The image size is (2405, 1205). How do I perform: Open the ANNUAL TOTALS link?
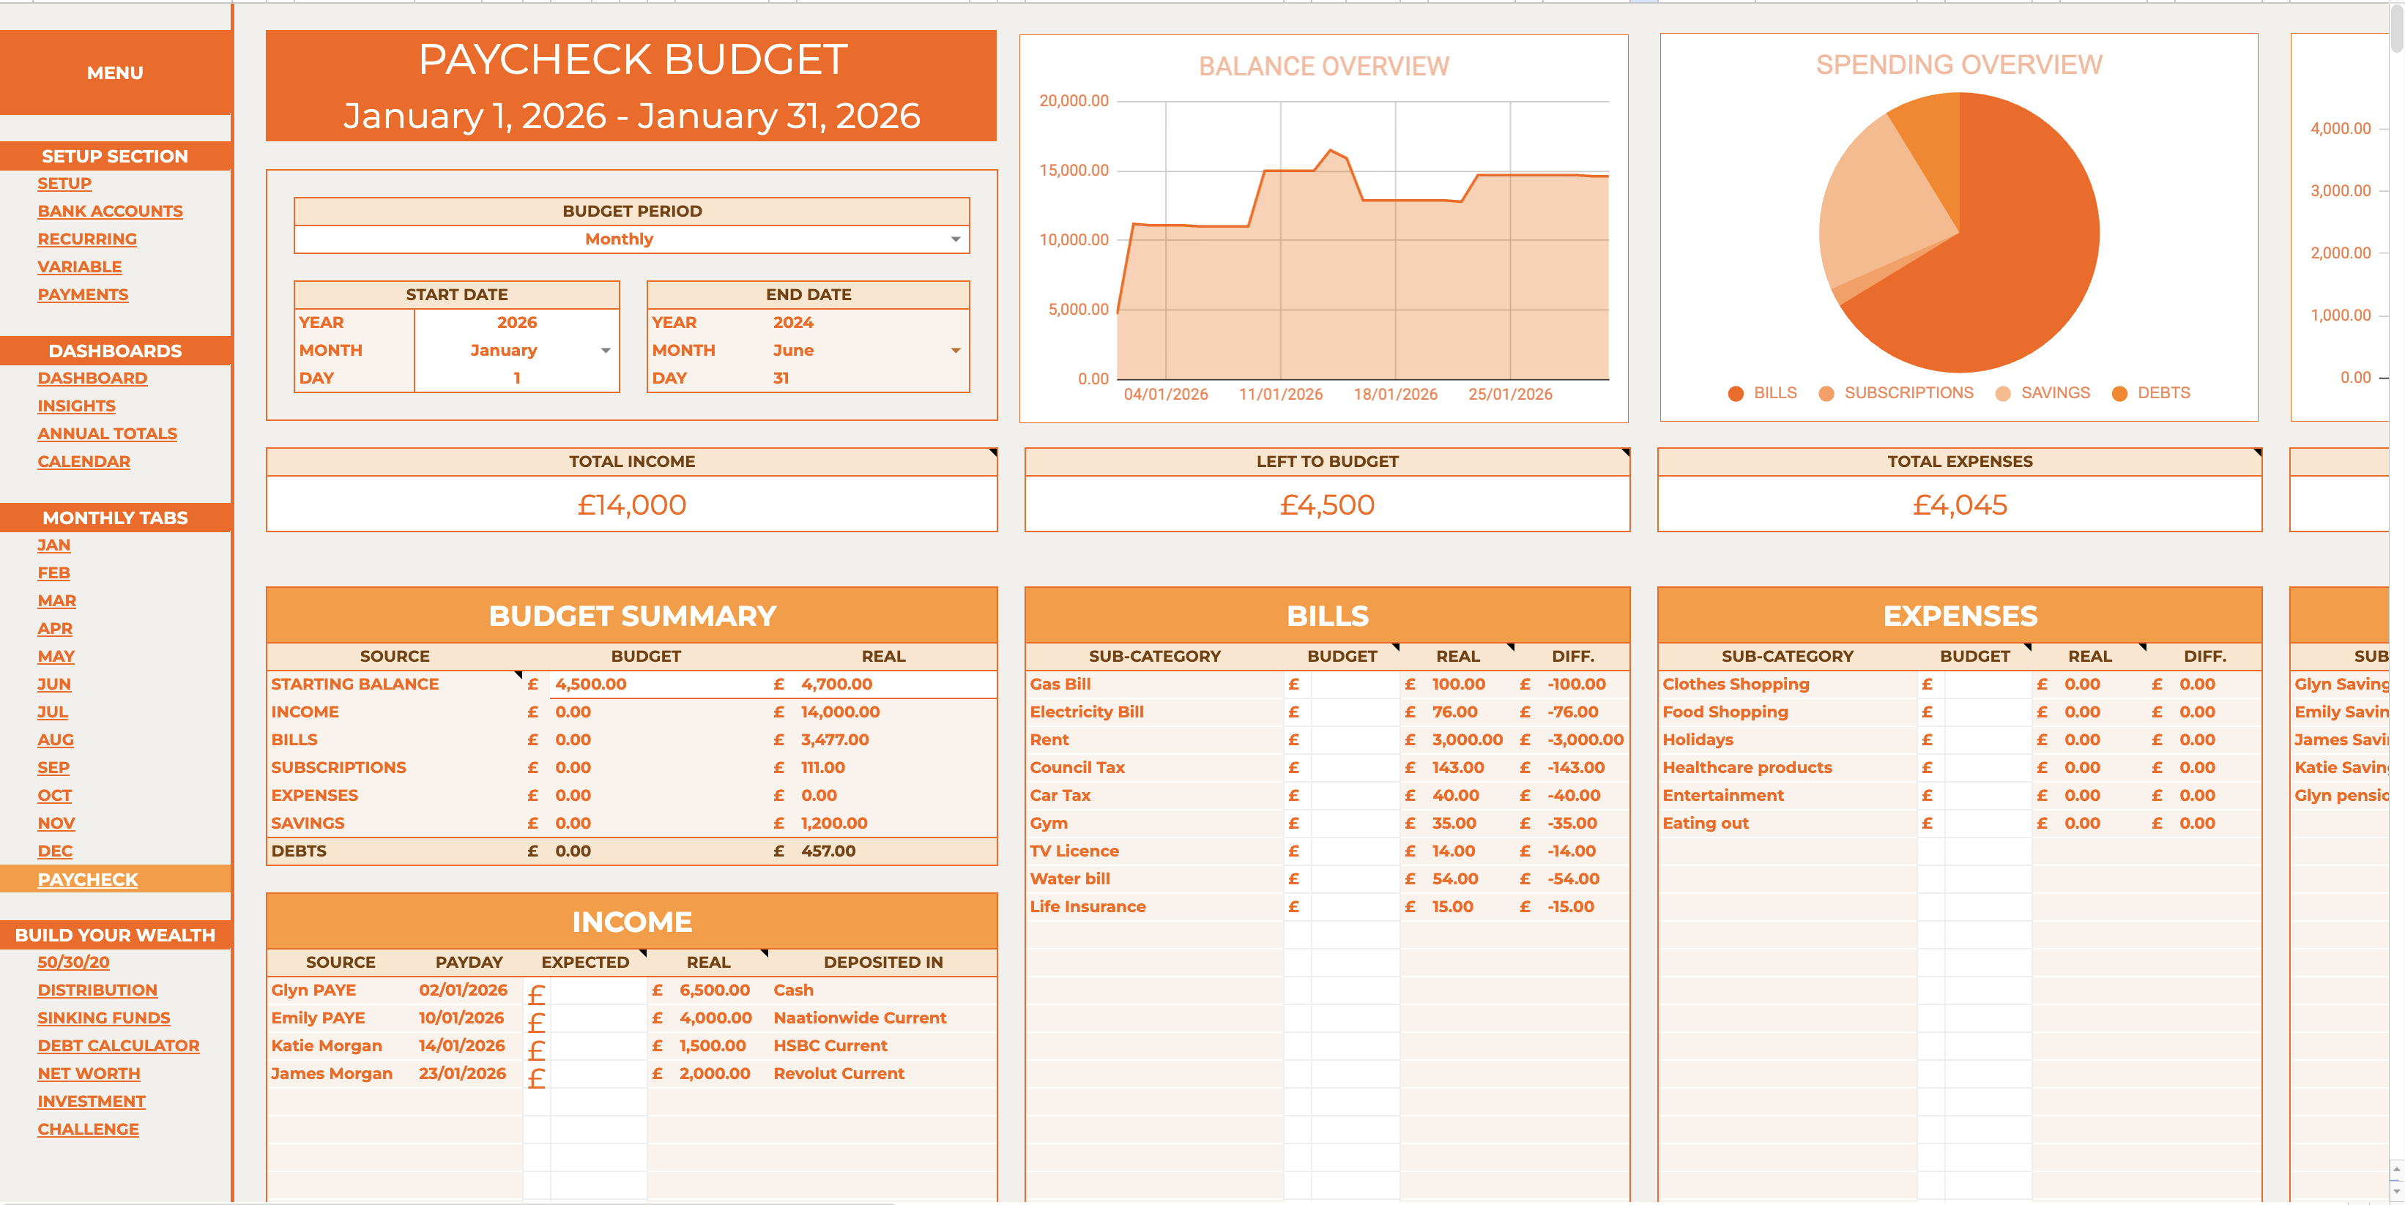(108, 434)
